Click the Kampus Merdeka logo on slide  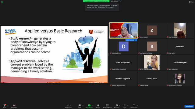point(10,32)
